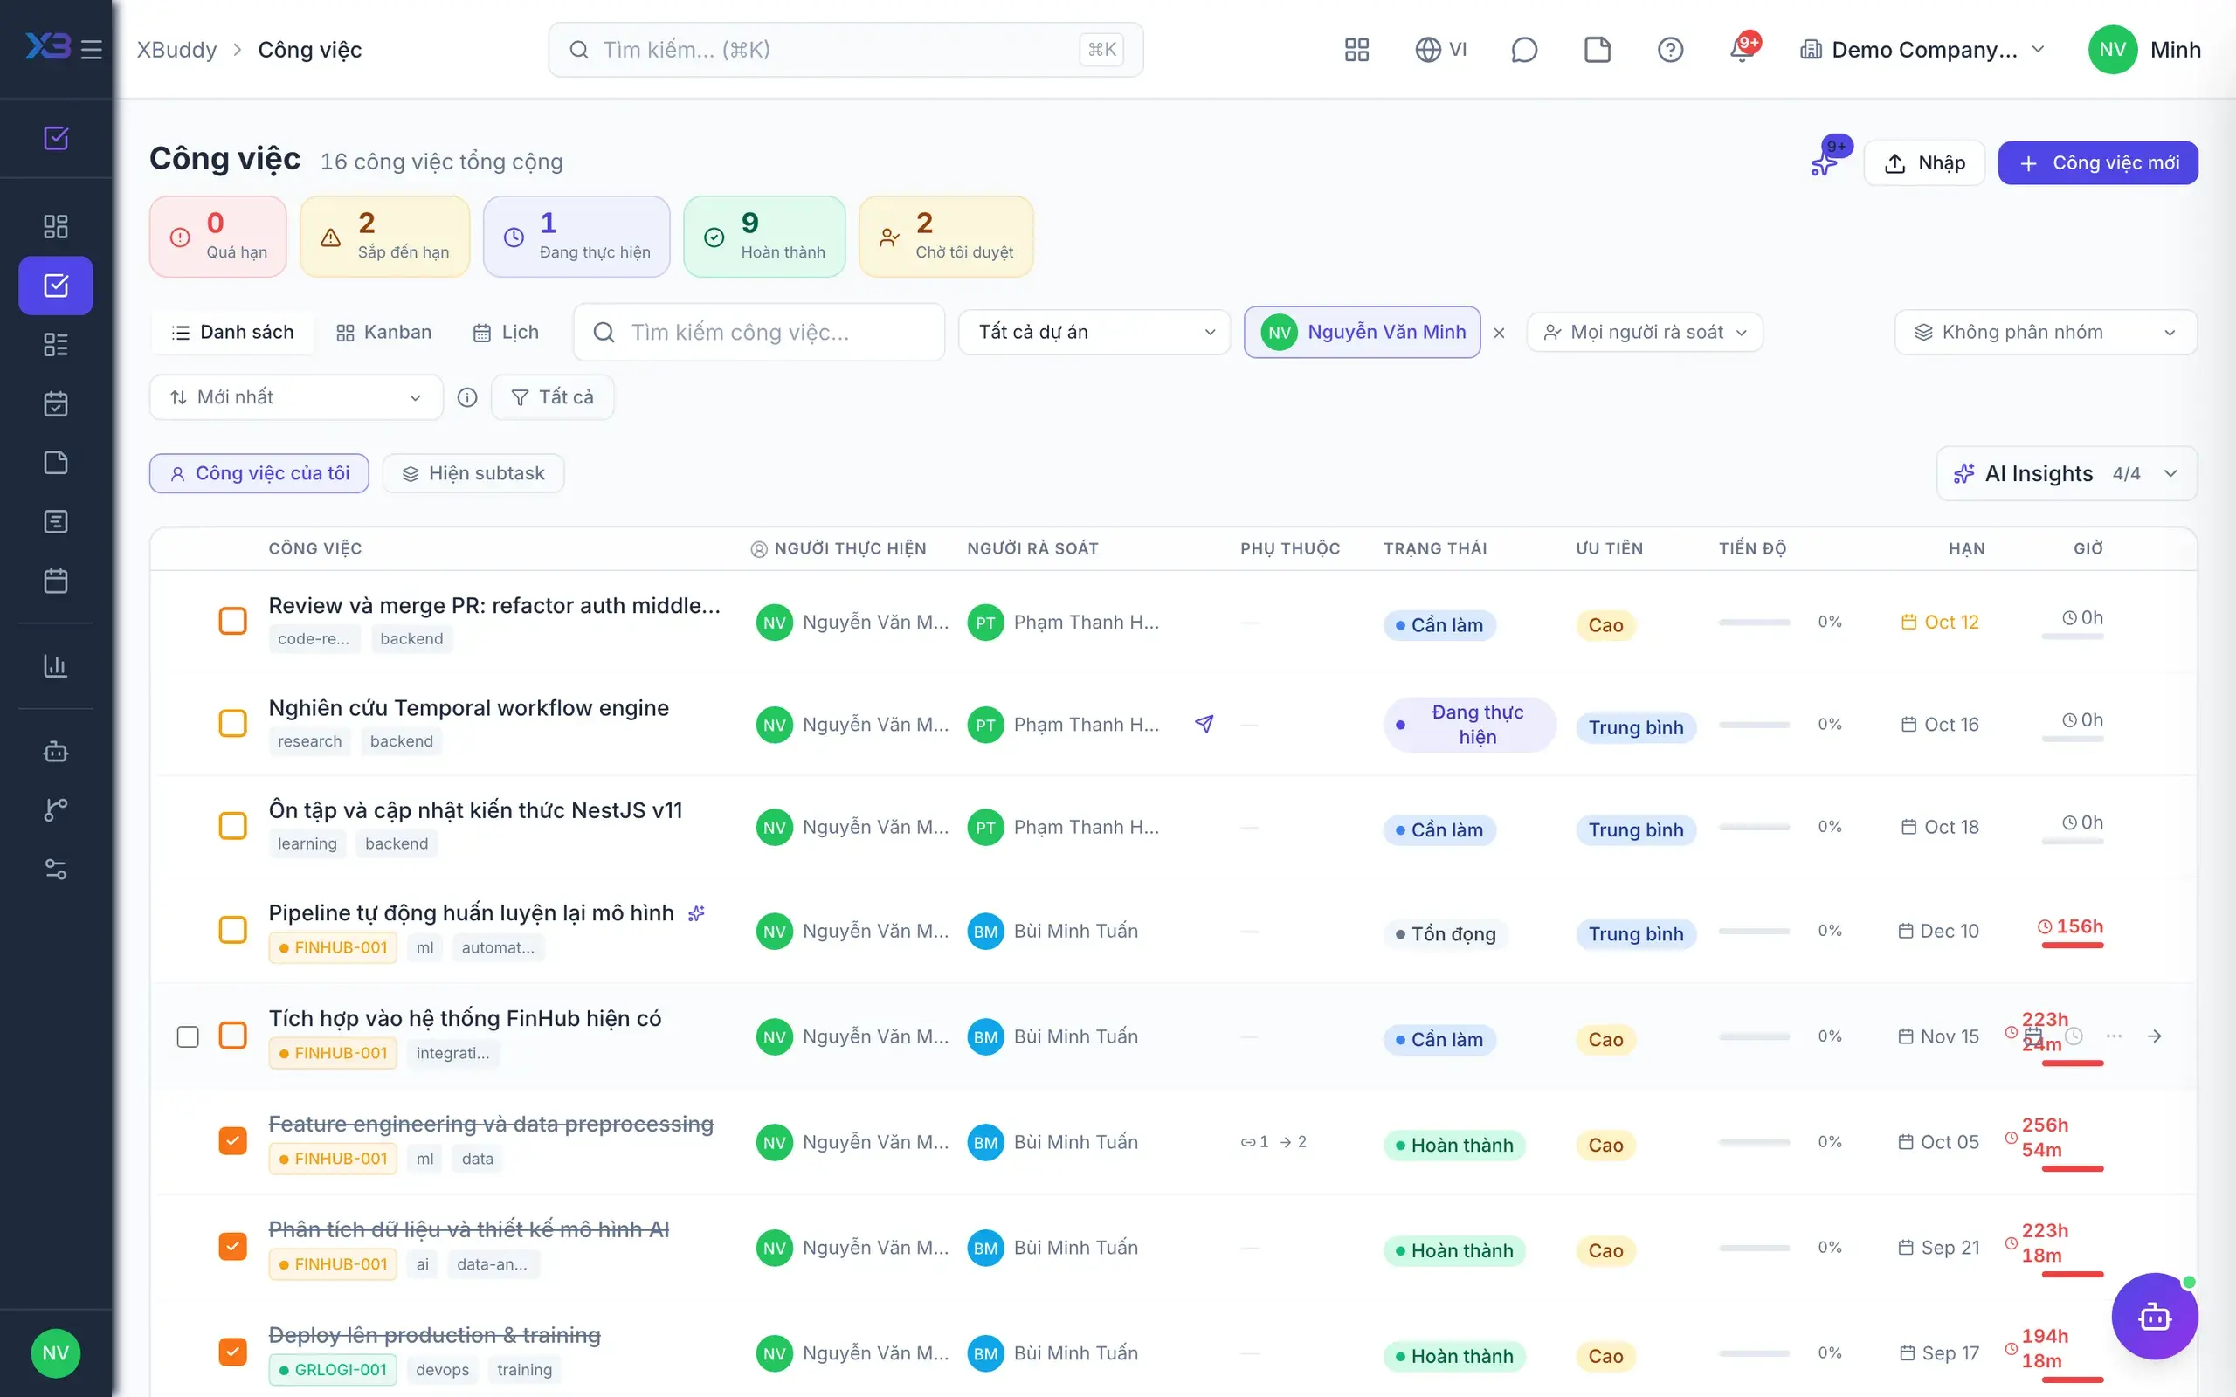Open the Tất cả dự án project dropdown

point(1094,332)
